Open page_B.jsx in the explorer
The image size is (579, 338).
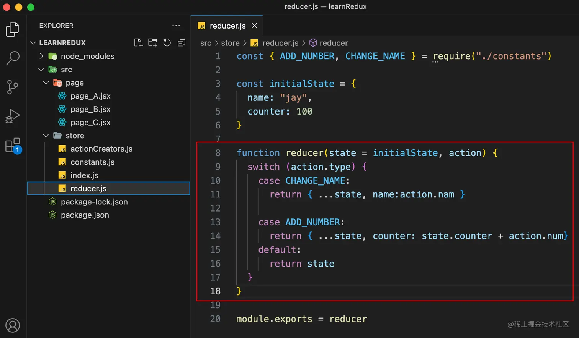tap(90, 109)
